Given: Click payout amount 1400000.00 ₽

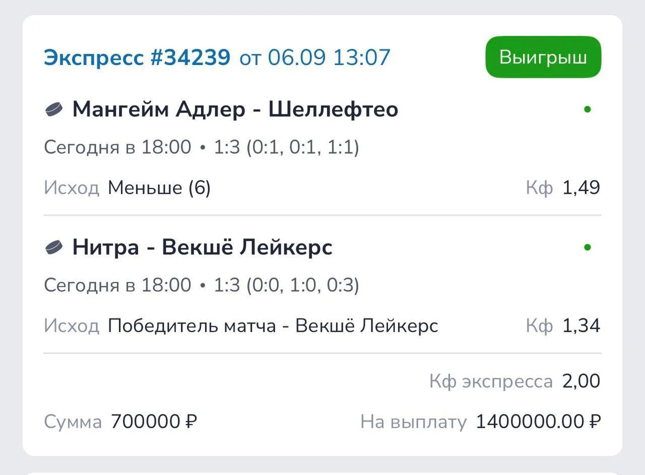Looking at the screenshot, I should tap(538, 422).
